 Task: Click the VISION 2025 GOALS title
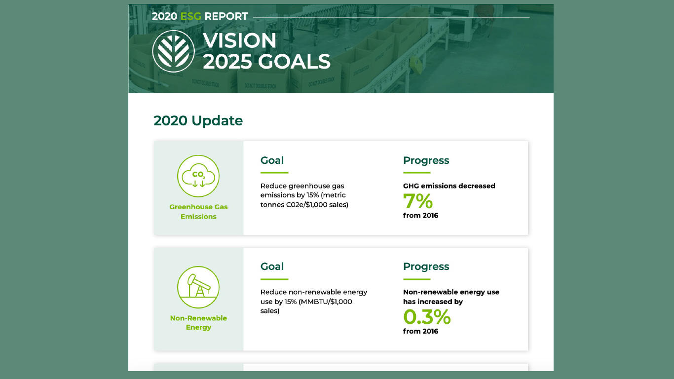pyautogui.click(x=266, y=51)
